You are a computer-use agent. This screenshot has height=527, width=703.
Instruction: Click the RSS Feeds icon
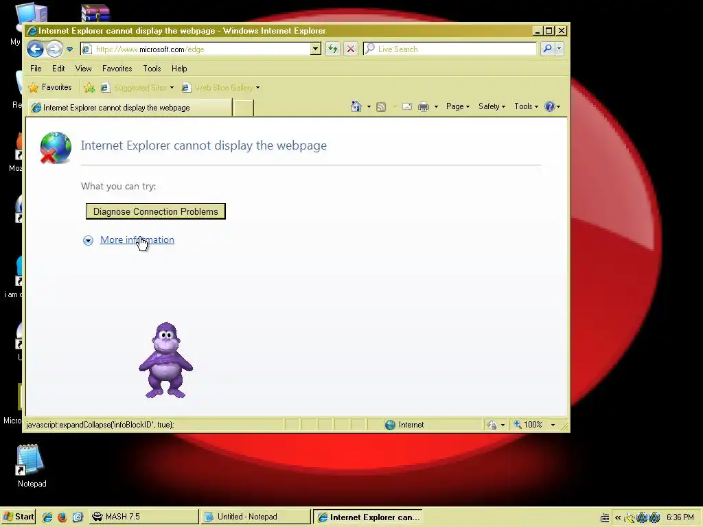[380, 106]
